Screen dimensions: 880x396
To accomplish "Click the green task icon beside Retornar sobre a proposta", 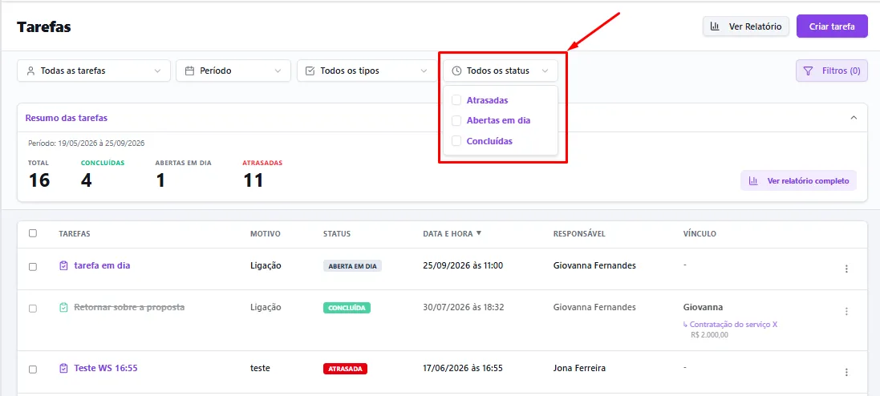I will click(x=63, y=307).
